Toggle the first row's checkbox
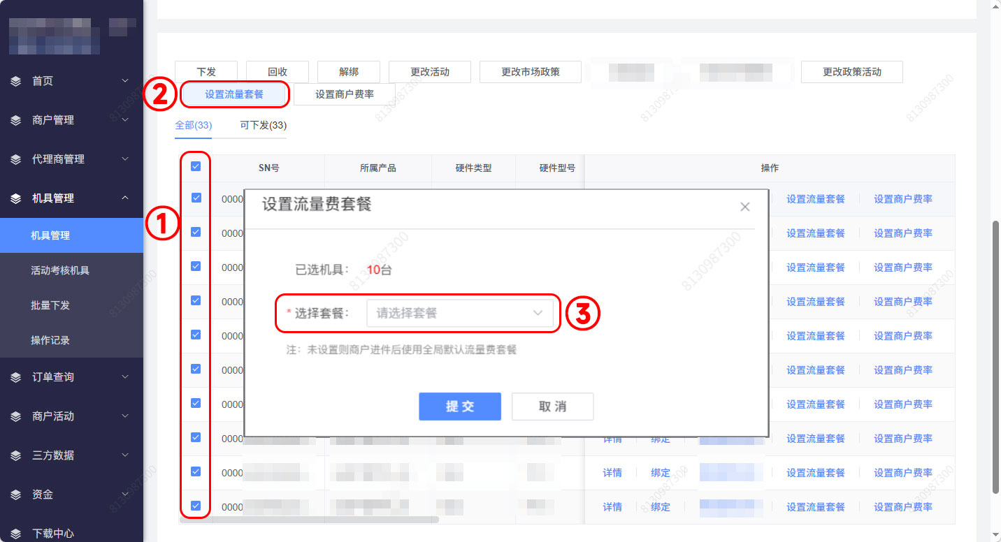Screen dimensions: 1001x542 coord(196,198)
